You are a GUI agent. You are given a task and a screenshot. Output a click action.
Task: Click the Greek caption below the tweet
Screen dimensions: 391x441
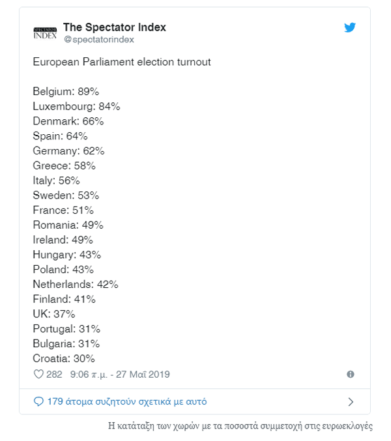click(x=240, y=427)
